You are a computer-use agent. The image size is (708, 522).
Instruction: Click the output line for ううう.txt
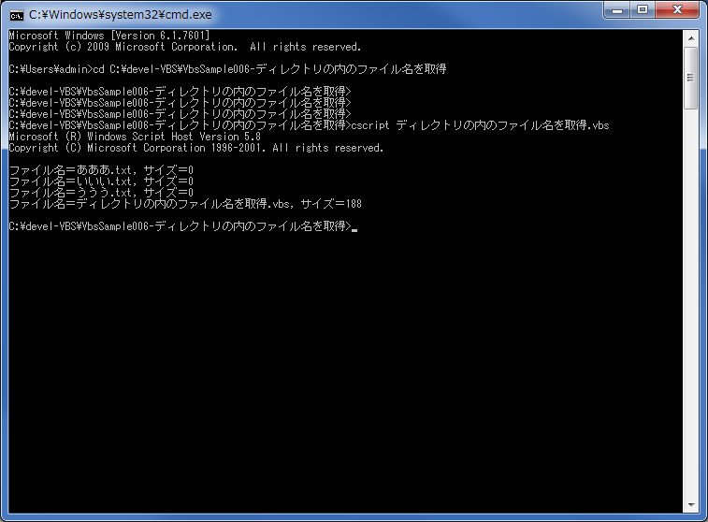coord(101,193)
